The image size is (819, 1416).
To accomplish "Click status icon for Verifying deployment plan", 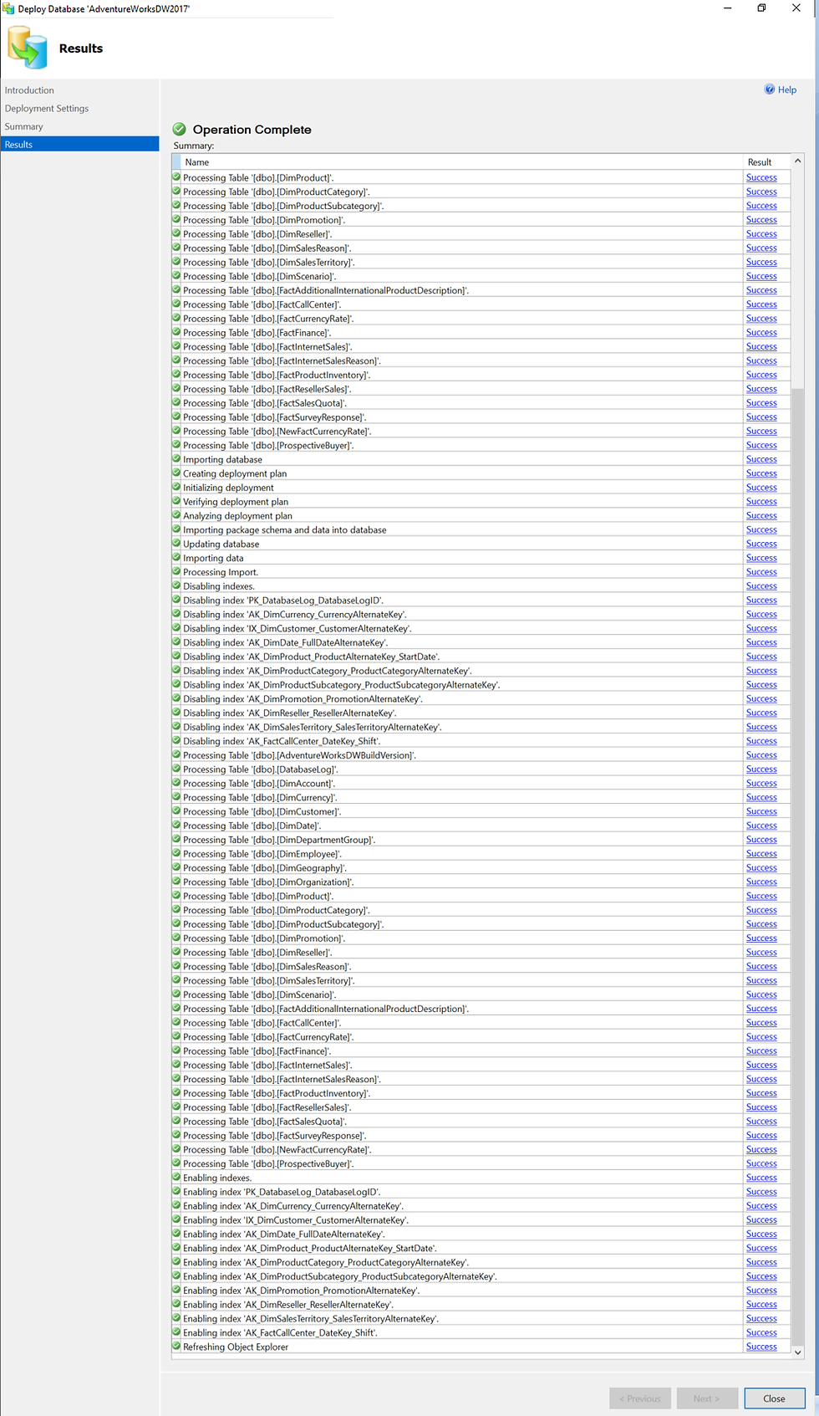I will click(x=176, y=501).
